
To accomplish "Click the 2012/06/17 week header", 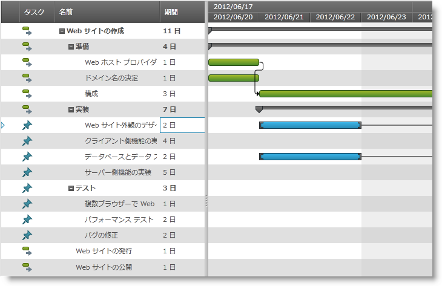I will (310, 7).
